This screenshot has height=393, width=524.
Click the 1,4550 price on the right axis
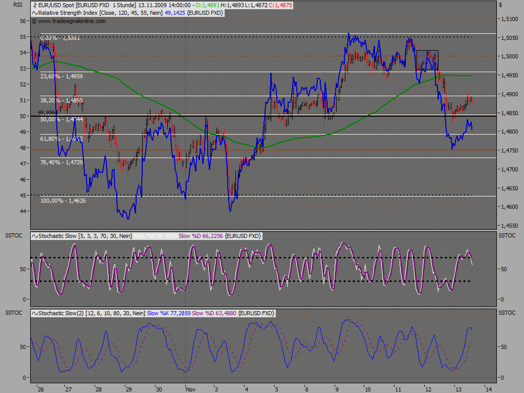click(x=510, y=226)
